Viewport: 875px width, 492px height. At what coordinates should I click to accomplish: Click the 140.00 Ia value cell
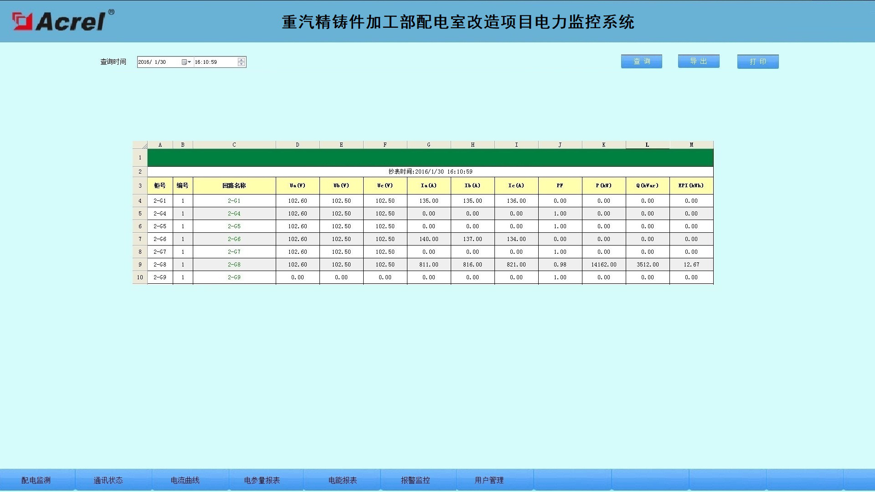click(429, 239)
